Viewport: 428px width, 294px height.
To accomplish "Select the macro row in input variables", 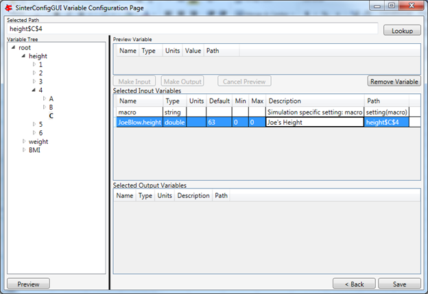I will pyautogui.click(x=139, y=112).
